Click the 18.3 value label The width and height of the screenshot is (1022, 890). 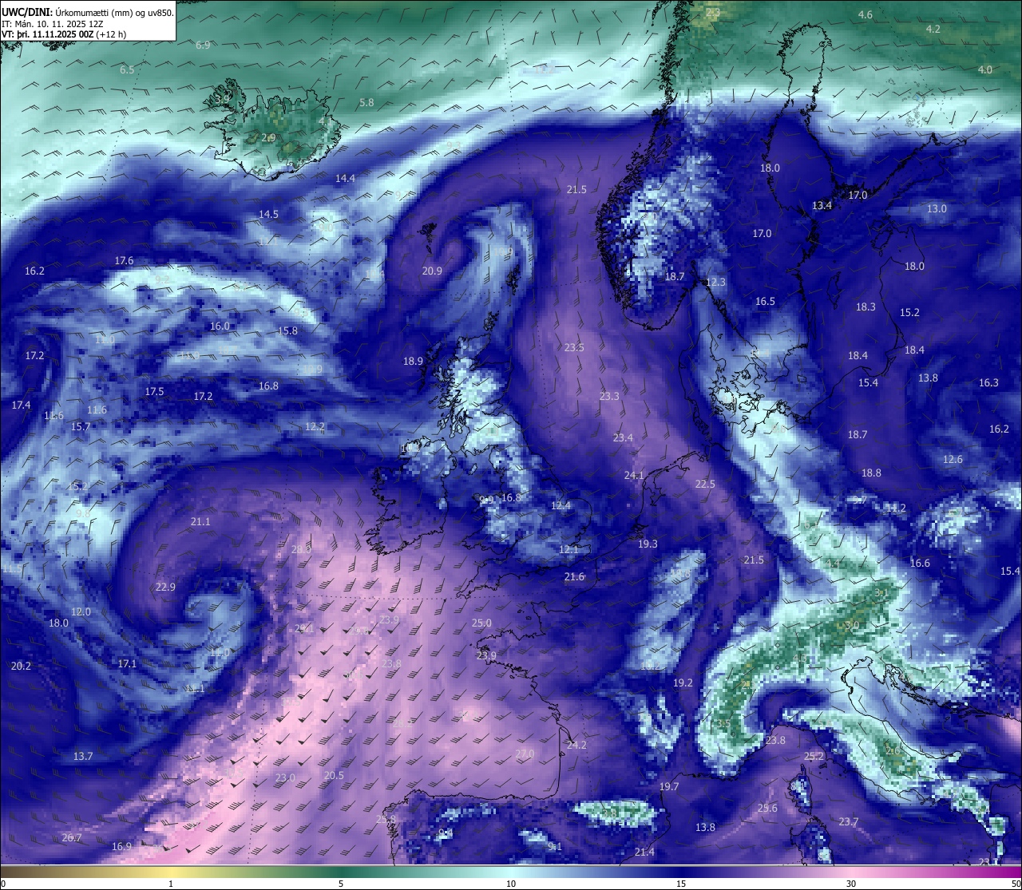(866, 307)
